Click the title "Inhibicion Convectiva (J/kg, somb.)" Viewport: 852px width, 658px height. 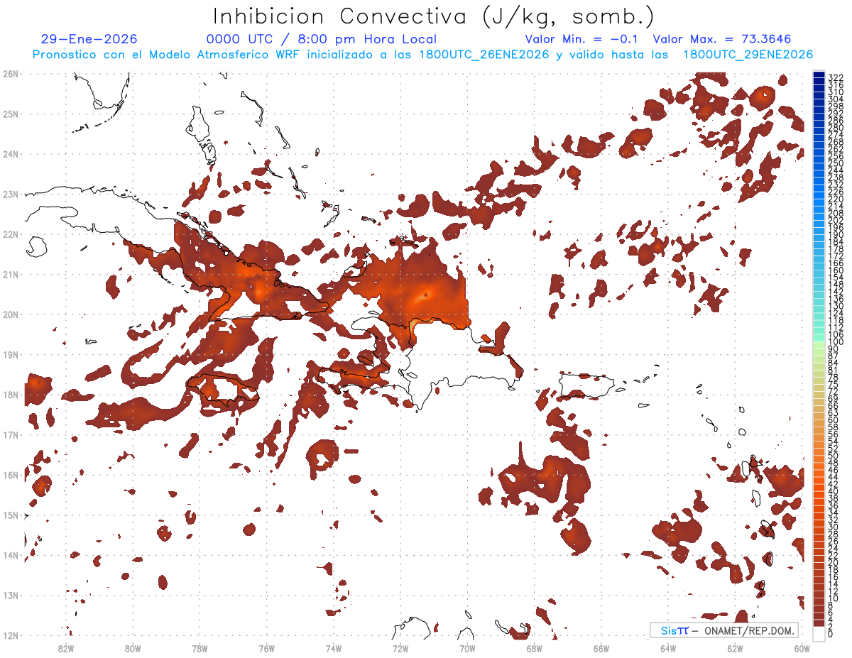tap(433, 16)
